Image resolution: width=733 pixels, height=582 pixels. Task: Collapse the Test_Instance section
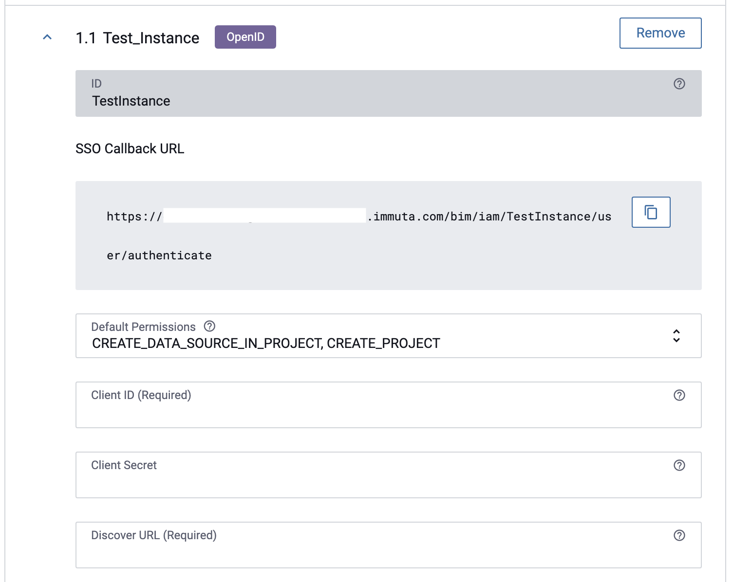pos(47,37)
